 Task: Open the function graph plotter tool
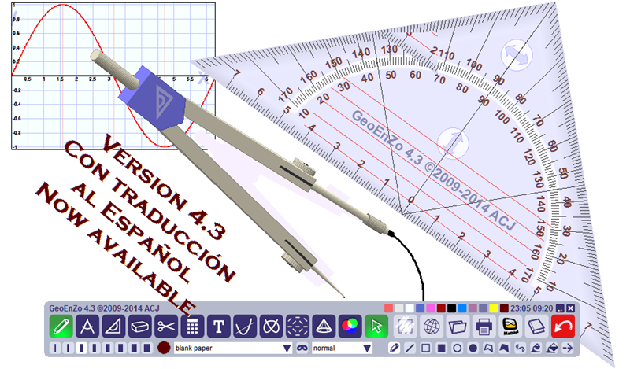tap(245, 326)
